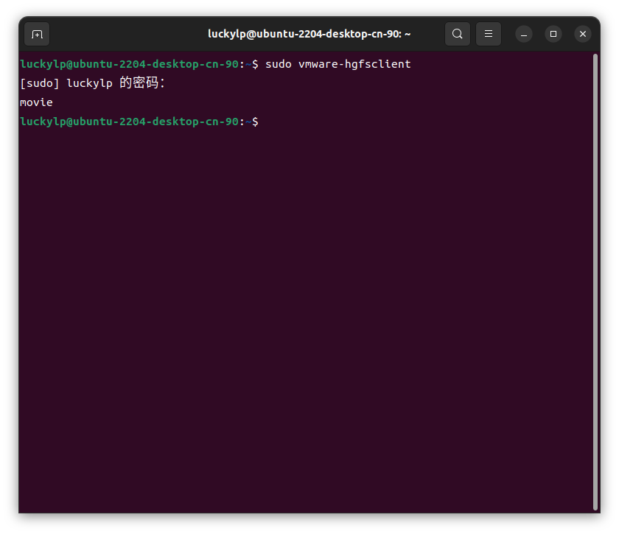The width and height of the screenshot is (619, 534).
Task: Click the window title luckylp@ubuntu-2204-desktop-cn-90
Action: [309, 34]
